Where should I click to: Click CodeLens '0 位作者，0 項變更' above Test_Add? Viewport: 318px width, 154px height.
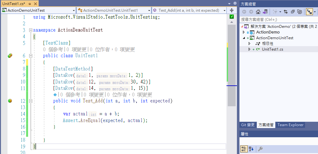click(130, 95)
